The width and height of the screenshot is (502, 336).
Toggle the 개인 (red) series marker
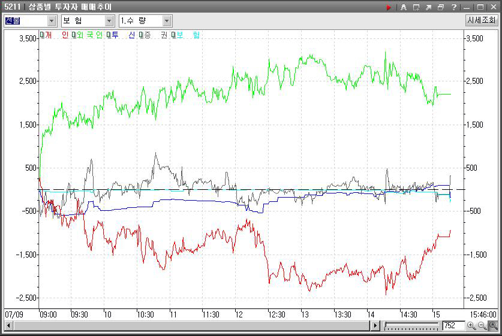coord(42,35)
